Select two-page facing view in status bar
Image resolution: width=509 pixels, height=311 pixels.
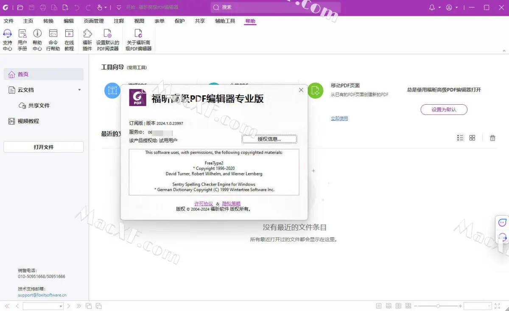[x=398, y=306]
